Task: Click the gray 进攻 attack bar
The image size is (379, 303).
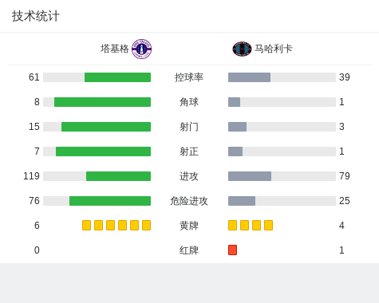Action: (250, 176)
